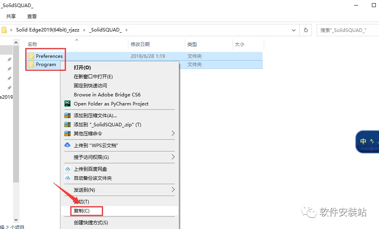Image resolution: width=379 pixels, height=229 pixels.
Task: Click 文件夹 type cell in Preferences row
Action: [x=194, y=56]
